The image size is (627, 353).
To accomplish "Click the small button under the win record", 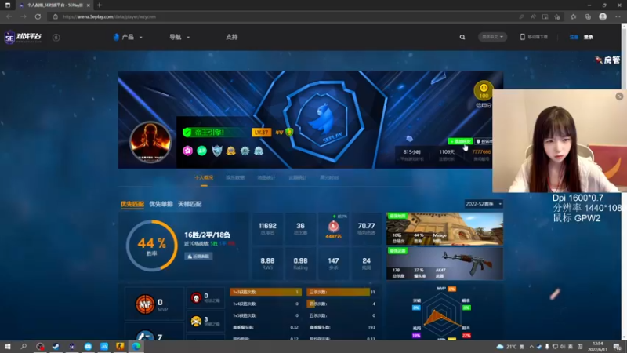I will tap(198, 257).
